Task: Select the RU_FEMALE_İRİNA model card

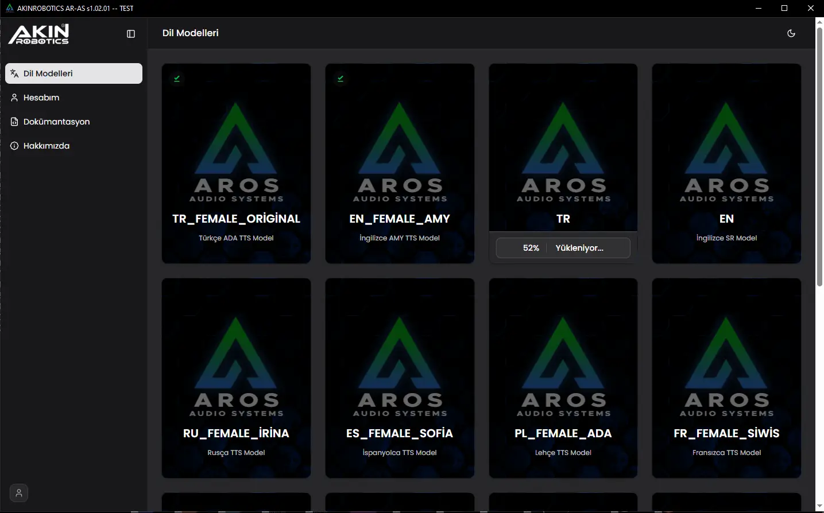Action: pyautogui.click(x=236, y=378)
